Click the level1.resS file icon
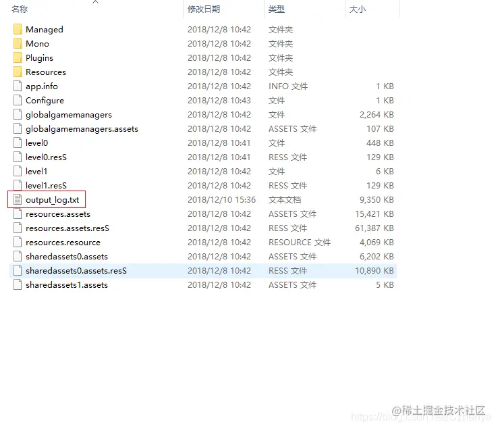The height and width of the screenshot is (429, 498). pos(18,185)
